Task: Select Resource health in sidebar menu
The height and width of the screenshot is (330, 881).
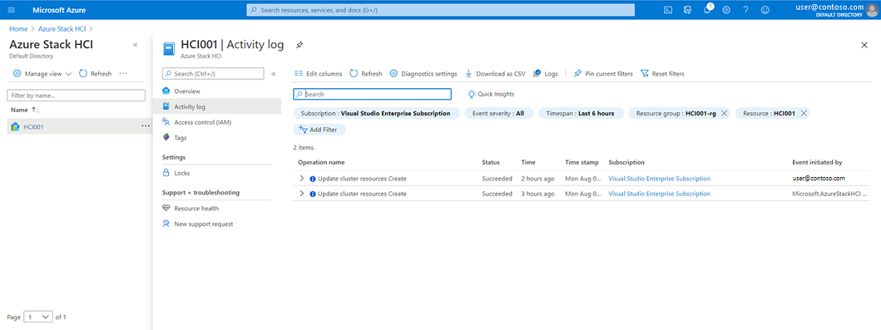Action: (196, 208)
